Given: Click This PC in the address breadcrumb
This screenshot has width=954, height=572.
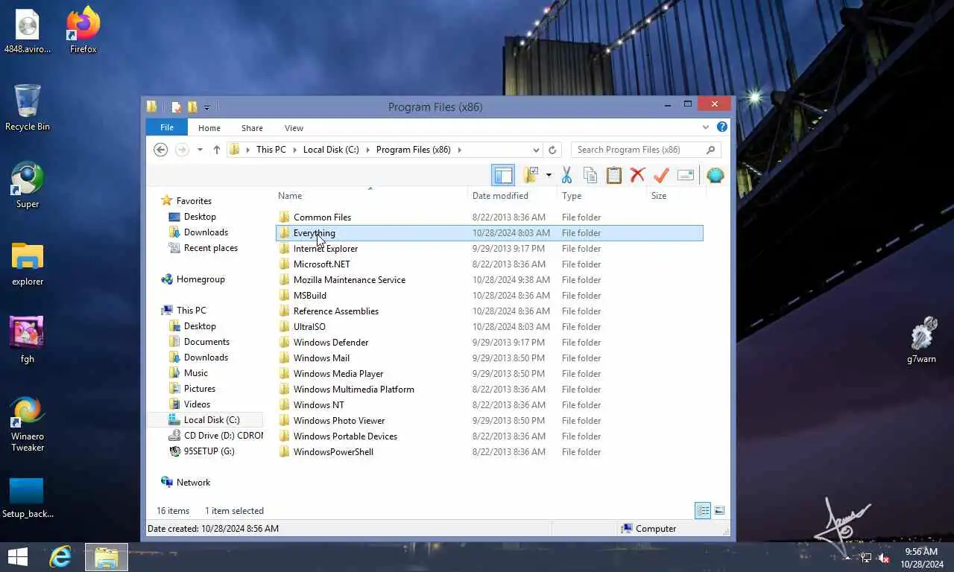Looking at the screenshot, I should [x=271, y=150].
